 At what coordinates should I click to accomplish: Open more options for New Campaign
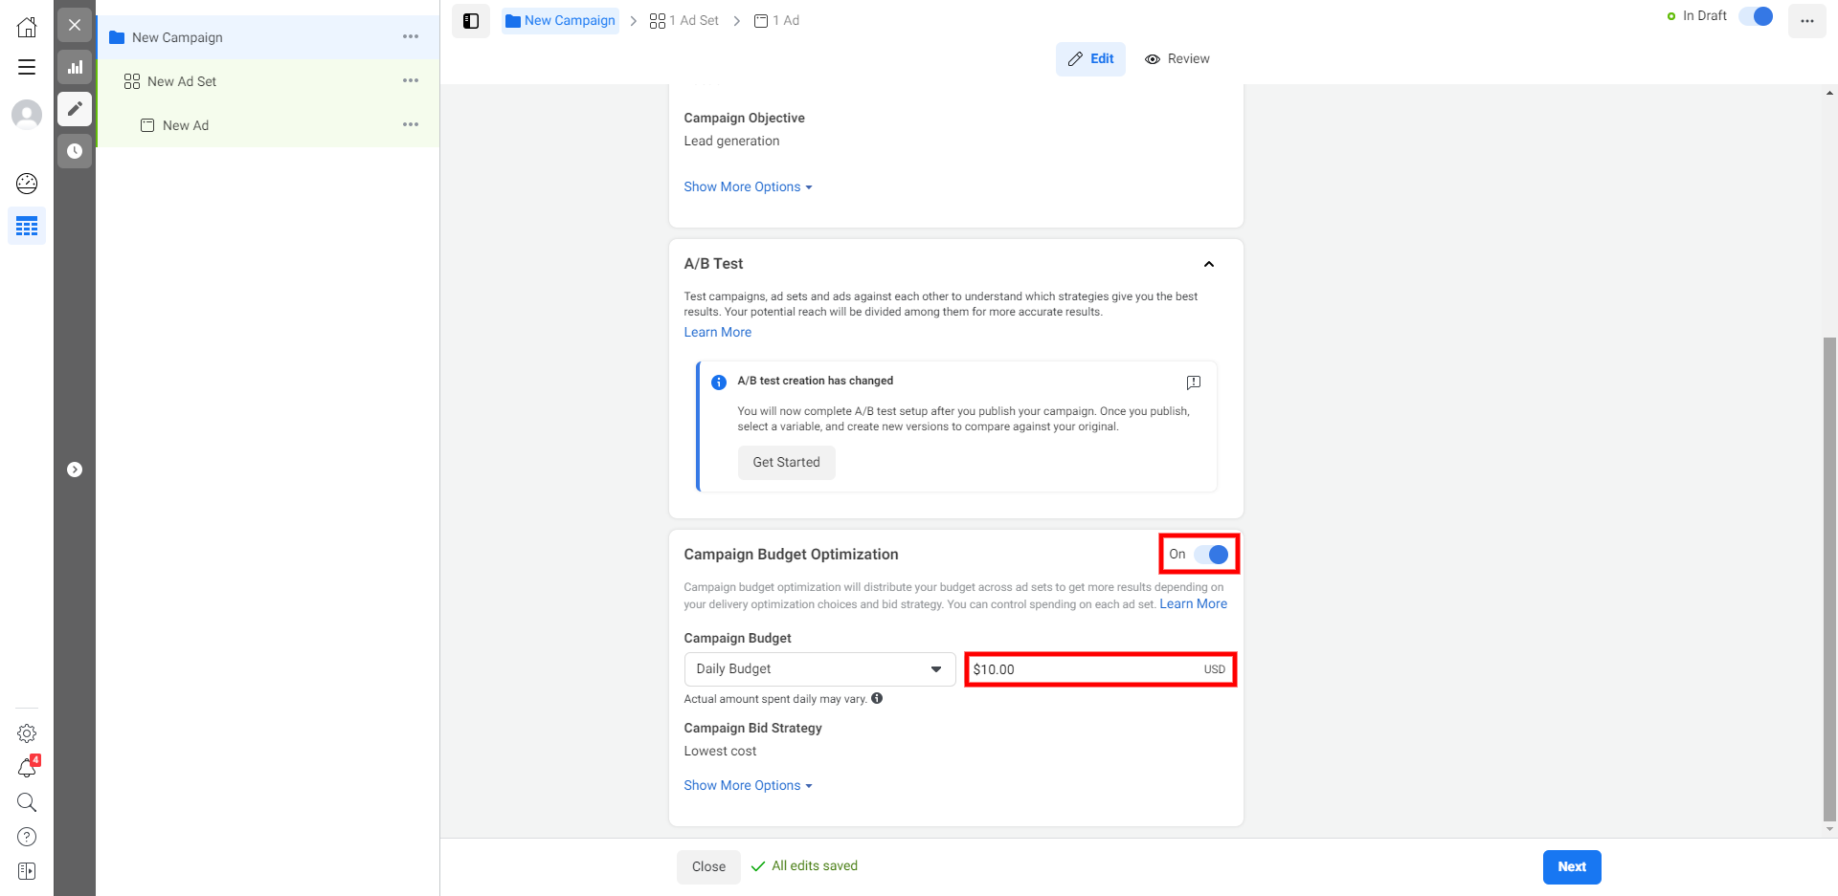[411, 36]
